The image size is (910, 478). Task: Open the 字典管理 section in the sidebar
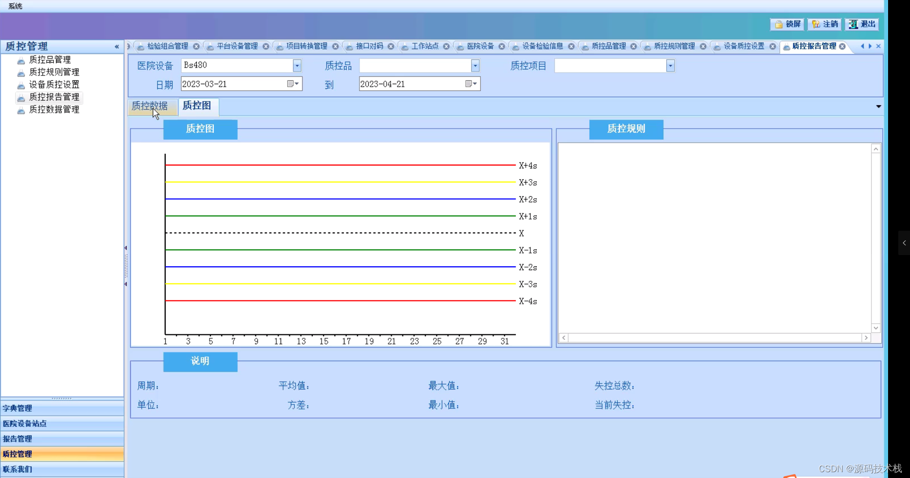click(x=17, y=408)
